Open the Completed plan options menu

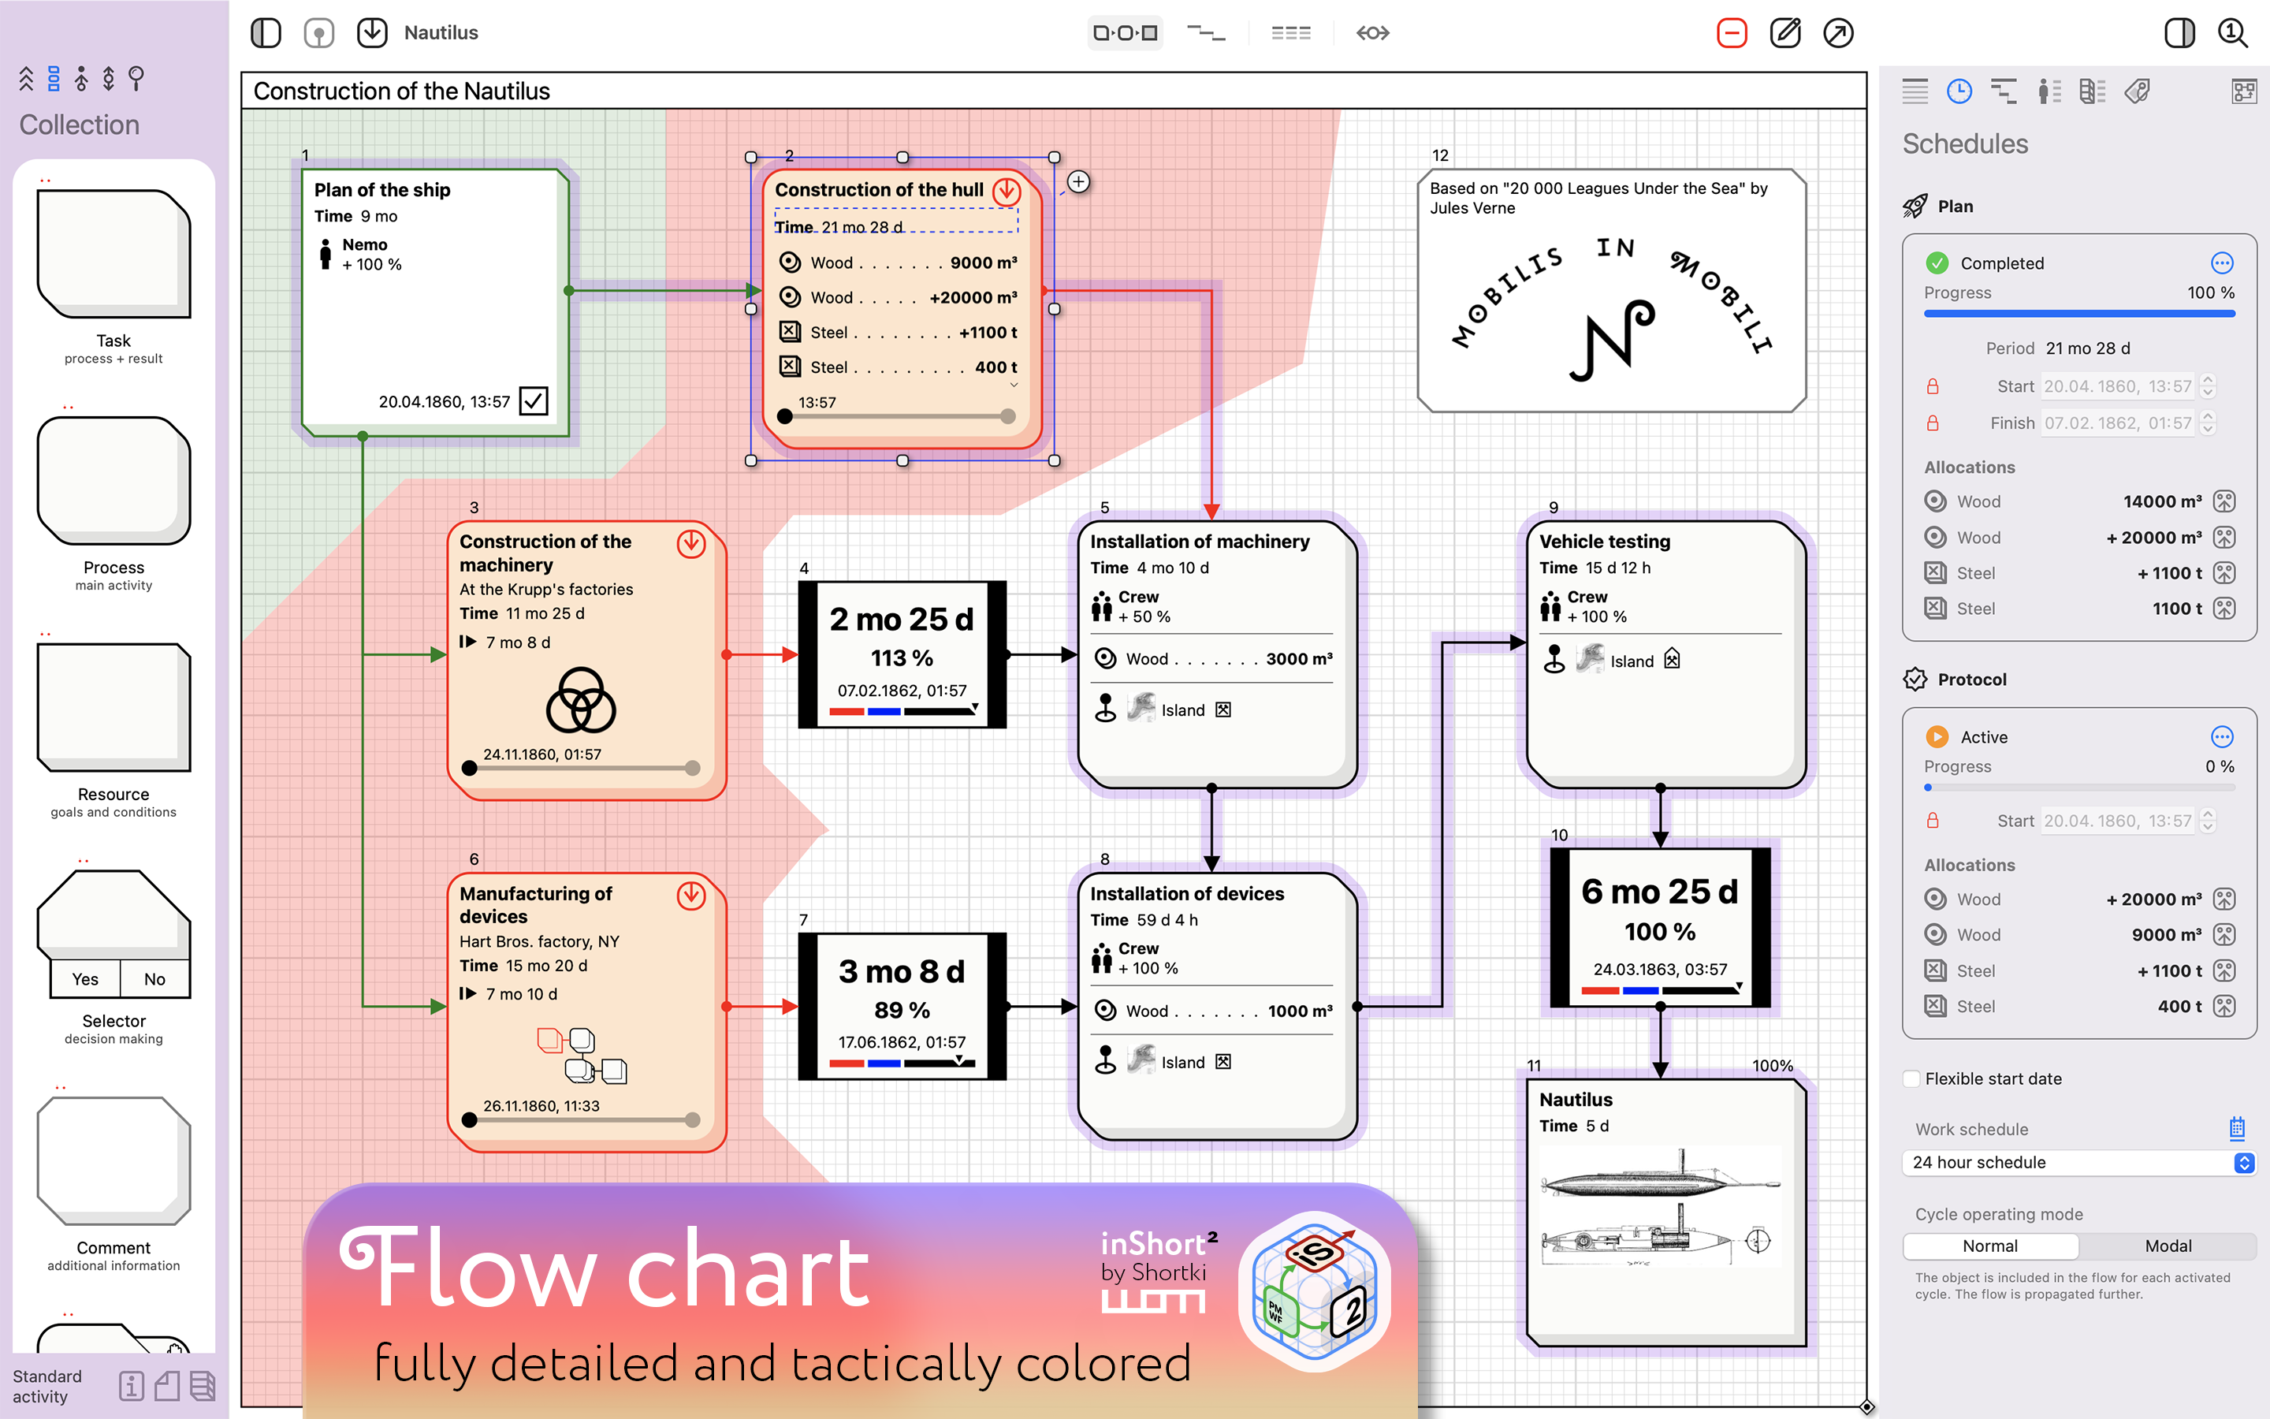tap(2221, 263)
